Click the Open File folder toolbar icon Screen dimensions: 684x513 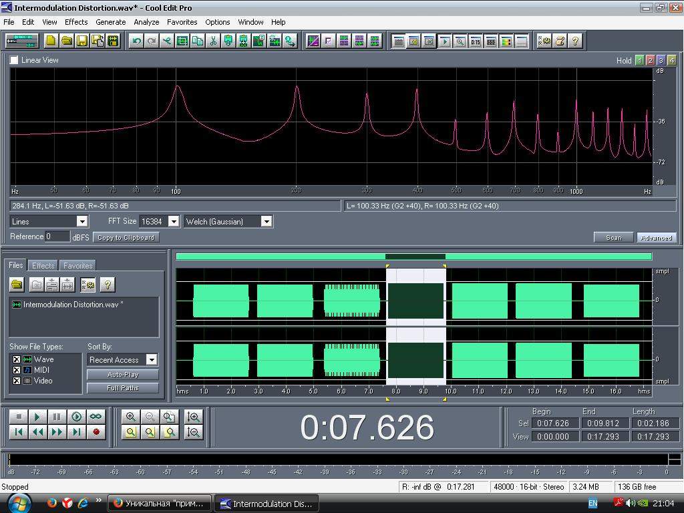(67, 41)
